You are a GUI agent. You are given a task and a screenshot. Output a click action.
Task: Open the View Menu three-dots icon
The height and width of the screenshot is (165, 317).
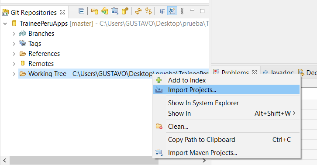coord(182,11)
